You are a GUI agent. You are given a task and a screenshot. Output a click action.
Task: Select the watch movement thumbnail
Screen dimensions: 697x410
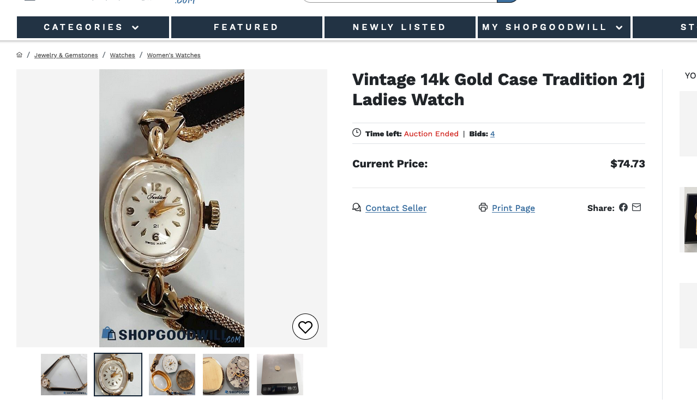[x=226, y=375]
